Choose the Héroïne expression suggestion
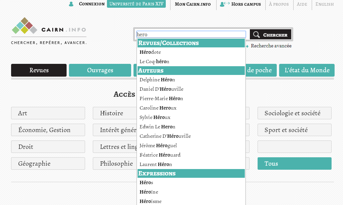 click(x=191, y=192)
